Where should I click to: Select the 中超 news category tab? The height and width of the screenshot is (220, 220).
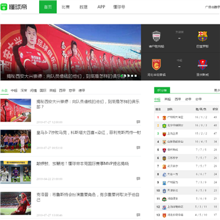(14, 90)
